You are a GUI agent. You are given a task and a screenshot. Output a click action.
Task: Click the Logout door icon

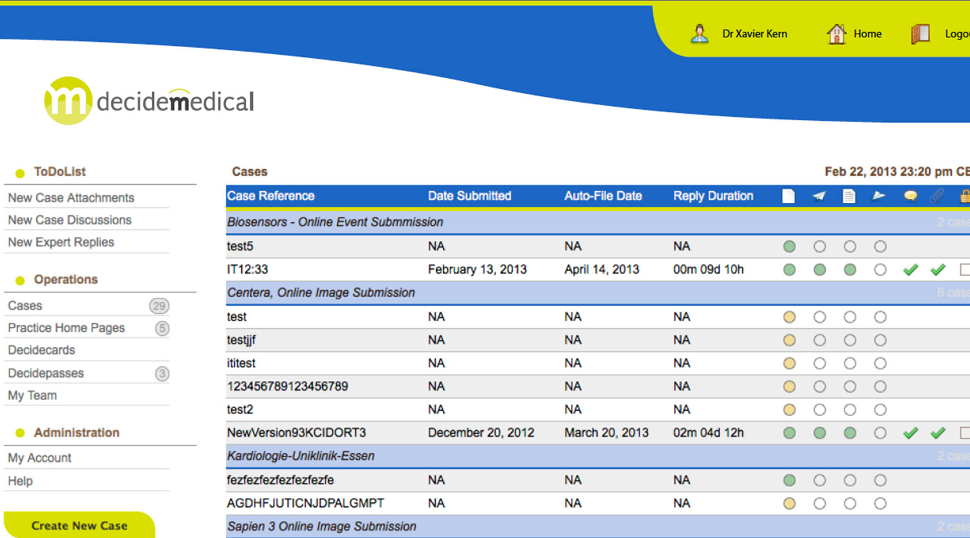point(920,34)
